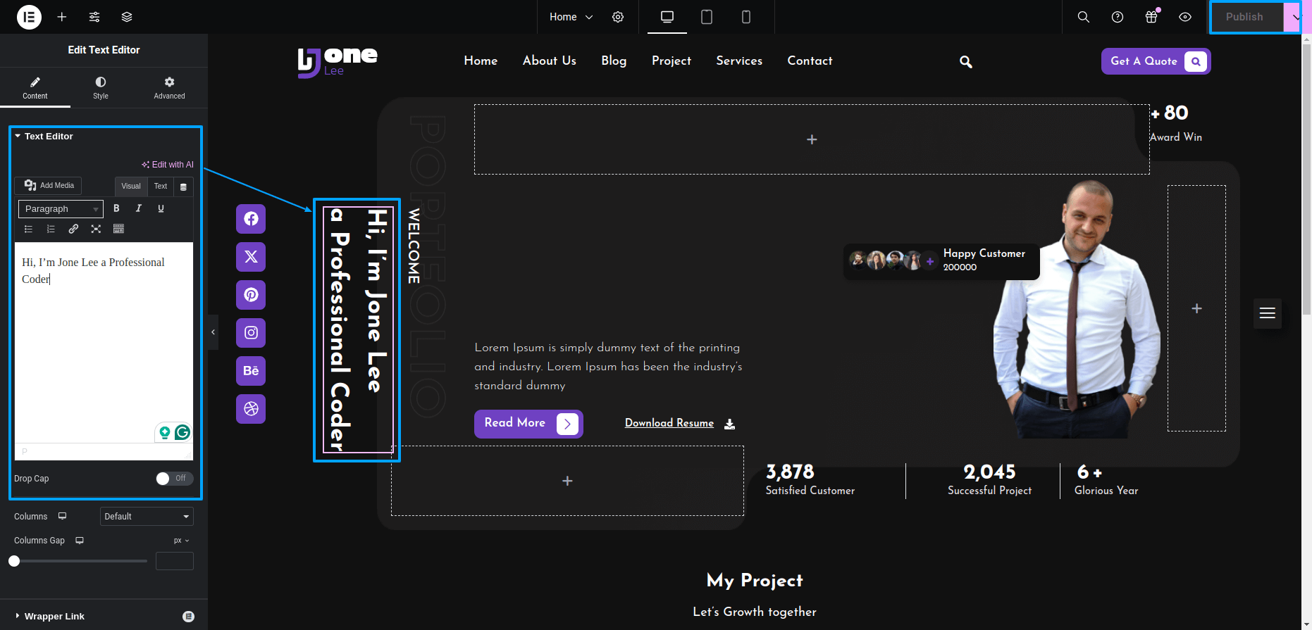This screenshot has width=1312, height=630.
Task: Open Site Settings sliders icon
Action: click(x=94, y=17)
